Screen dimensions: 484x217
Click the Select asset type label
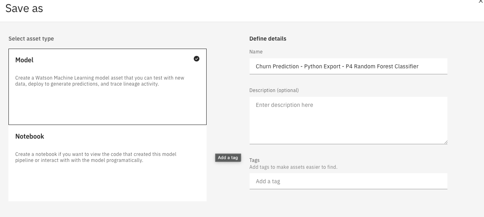[31, 39]
